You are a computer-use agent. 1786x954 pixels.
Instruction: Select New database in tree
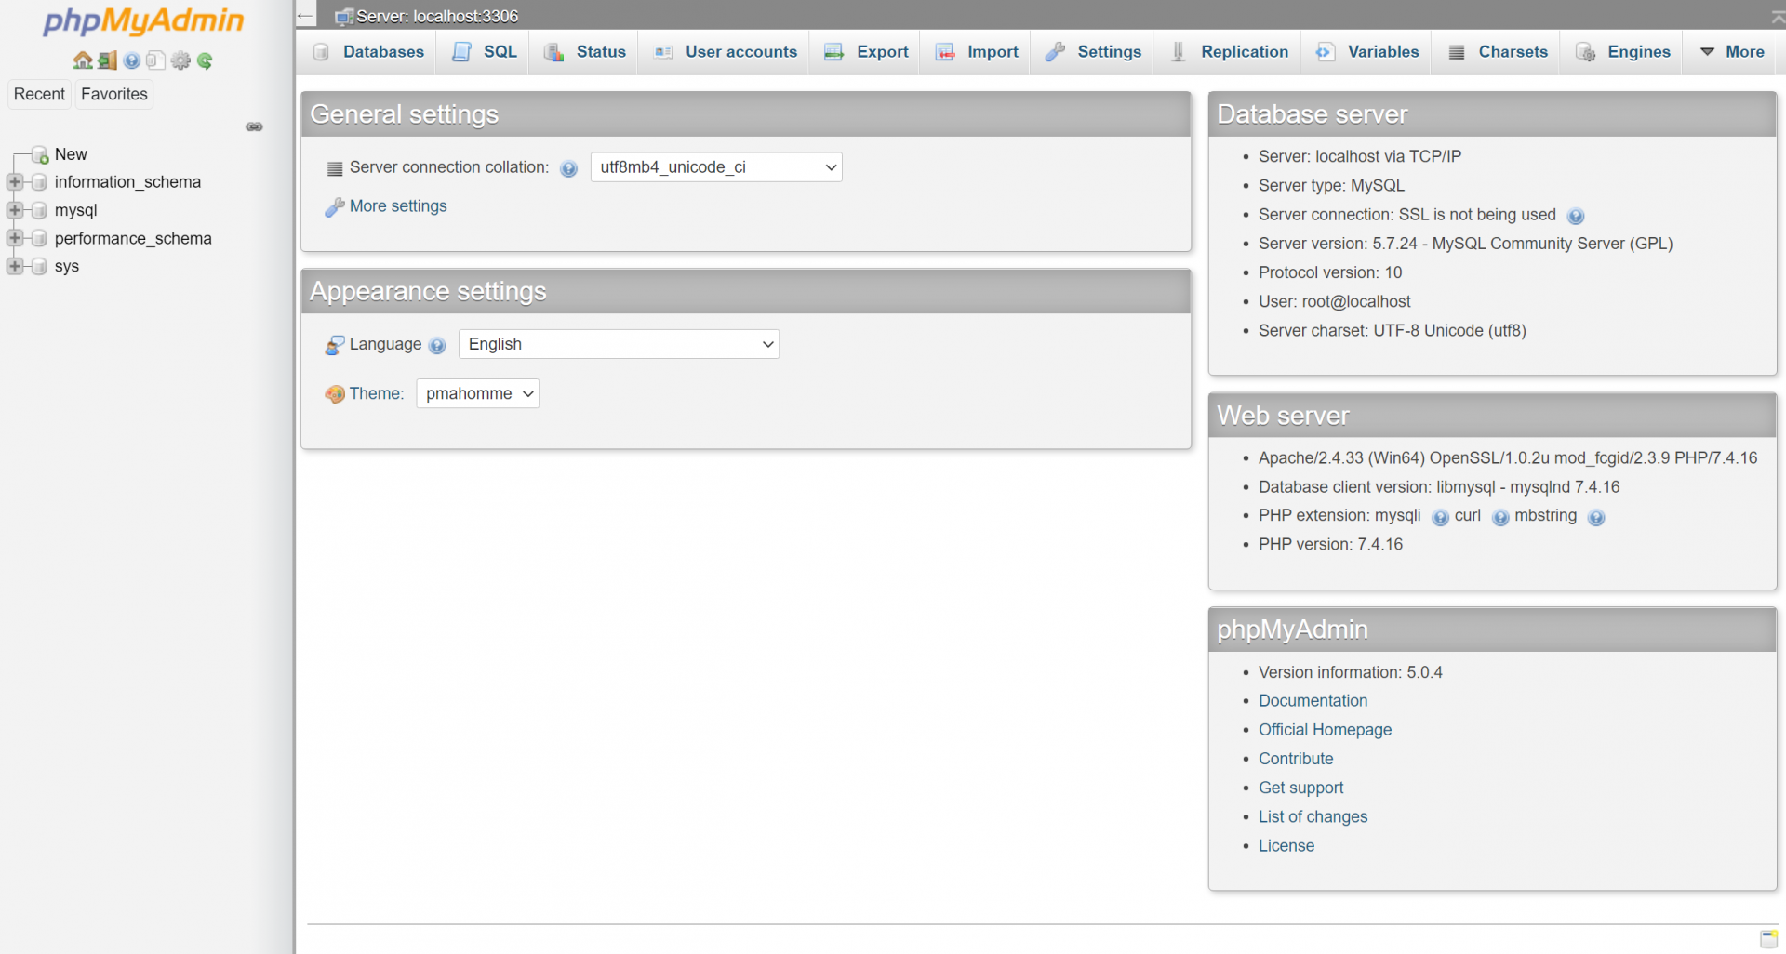click(71, 154)
